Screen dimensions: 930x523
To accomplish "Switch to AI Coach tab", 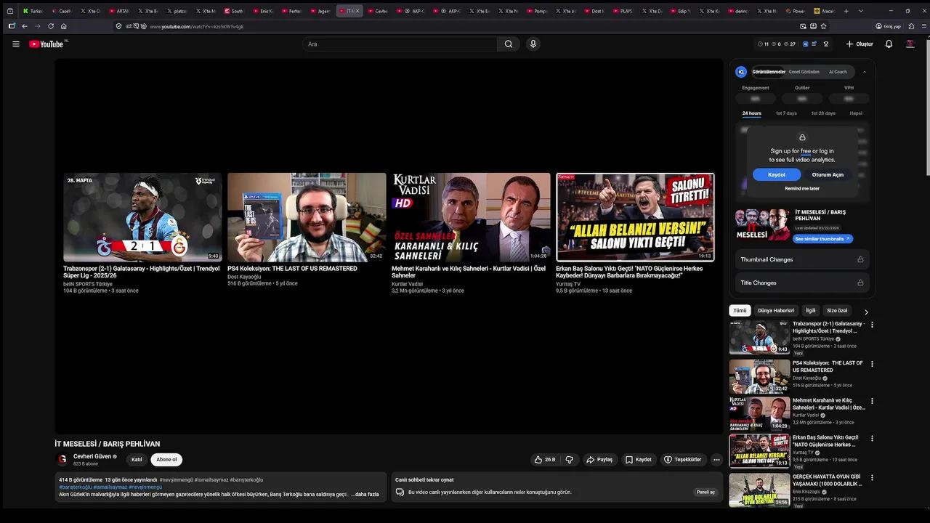I will (x=838, y=72).
